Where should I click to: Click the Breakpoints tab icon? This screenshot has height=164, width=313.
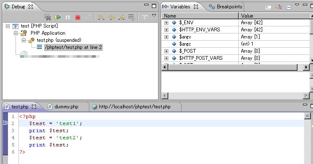click(x=212, y=7)
